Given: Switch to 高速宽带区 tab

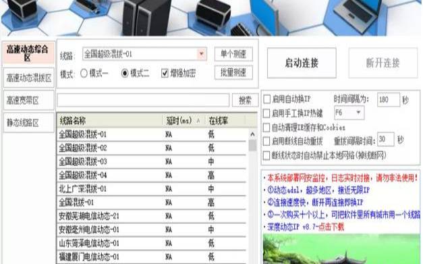Looking at the screenshot, I should [29, 101].
